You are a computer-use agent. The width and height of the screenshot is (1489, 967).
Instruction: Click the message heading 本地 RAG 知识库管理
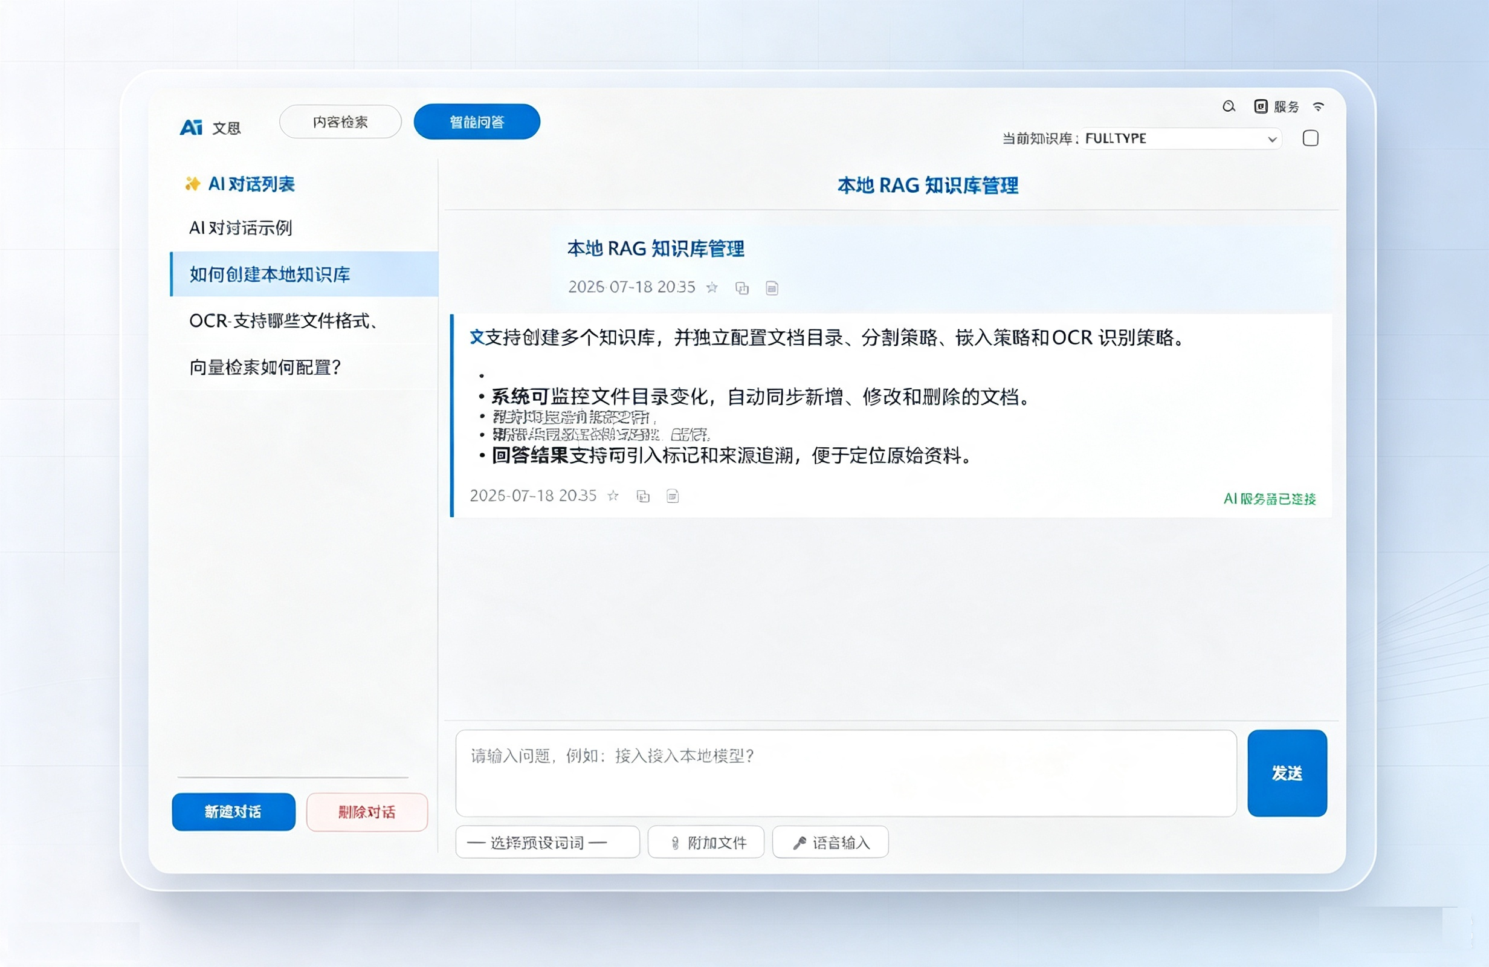tap(656, 248)
